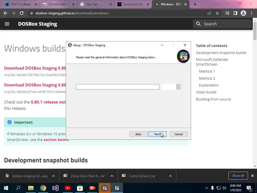The image size is (257, 193).
Task: Click the page vertical scrollbar thumb
Action: click(255, 31)
